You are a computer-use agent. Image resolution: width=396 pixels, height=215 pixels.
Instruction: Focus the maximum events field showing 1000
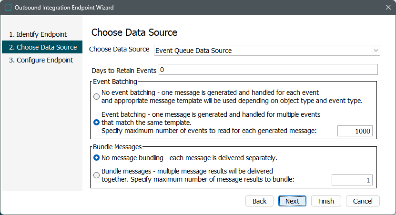tap(355, 131)
